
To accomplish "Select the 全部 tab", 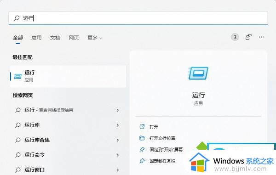I will (18, 38).
